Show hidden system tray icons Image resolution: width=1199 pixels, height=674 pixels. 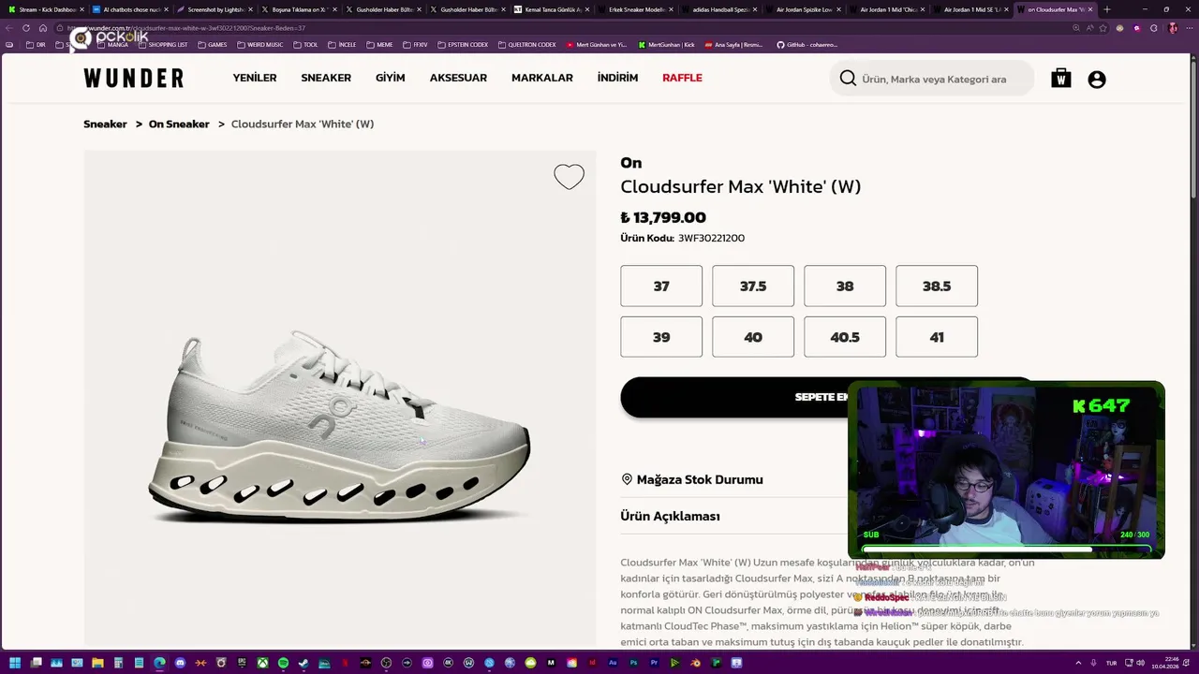click(x=1078, y=663)
